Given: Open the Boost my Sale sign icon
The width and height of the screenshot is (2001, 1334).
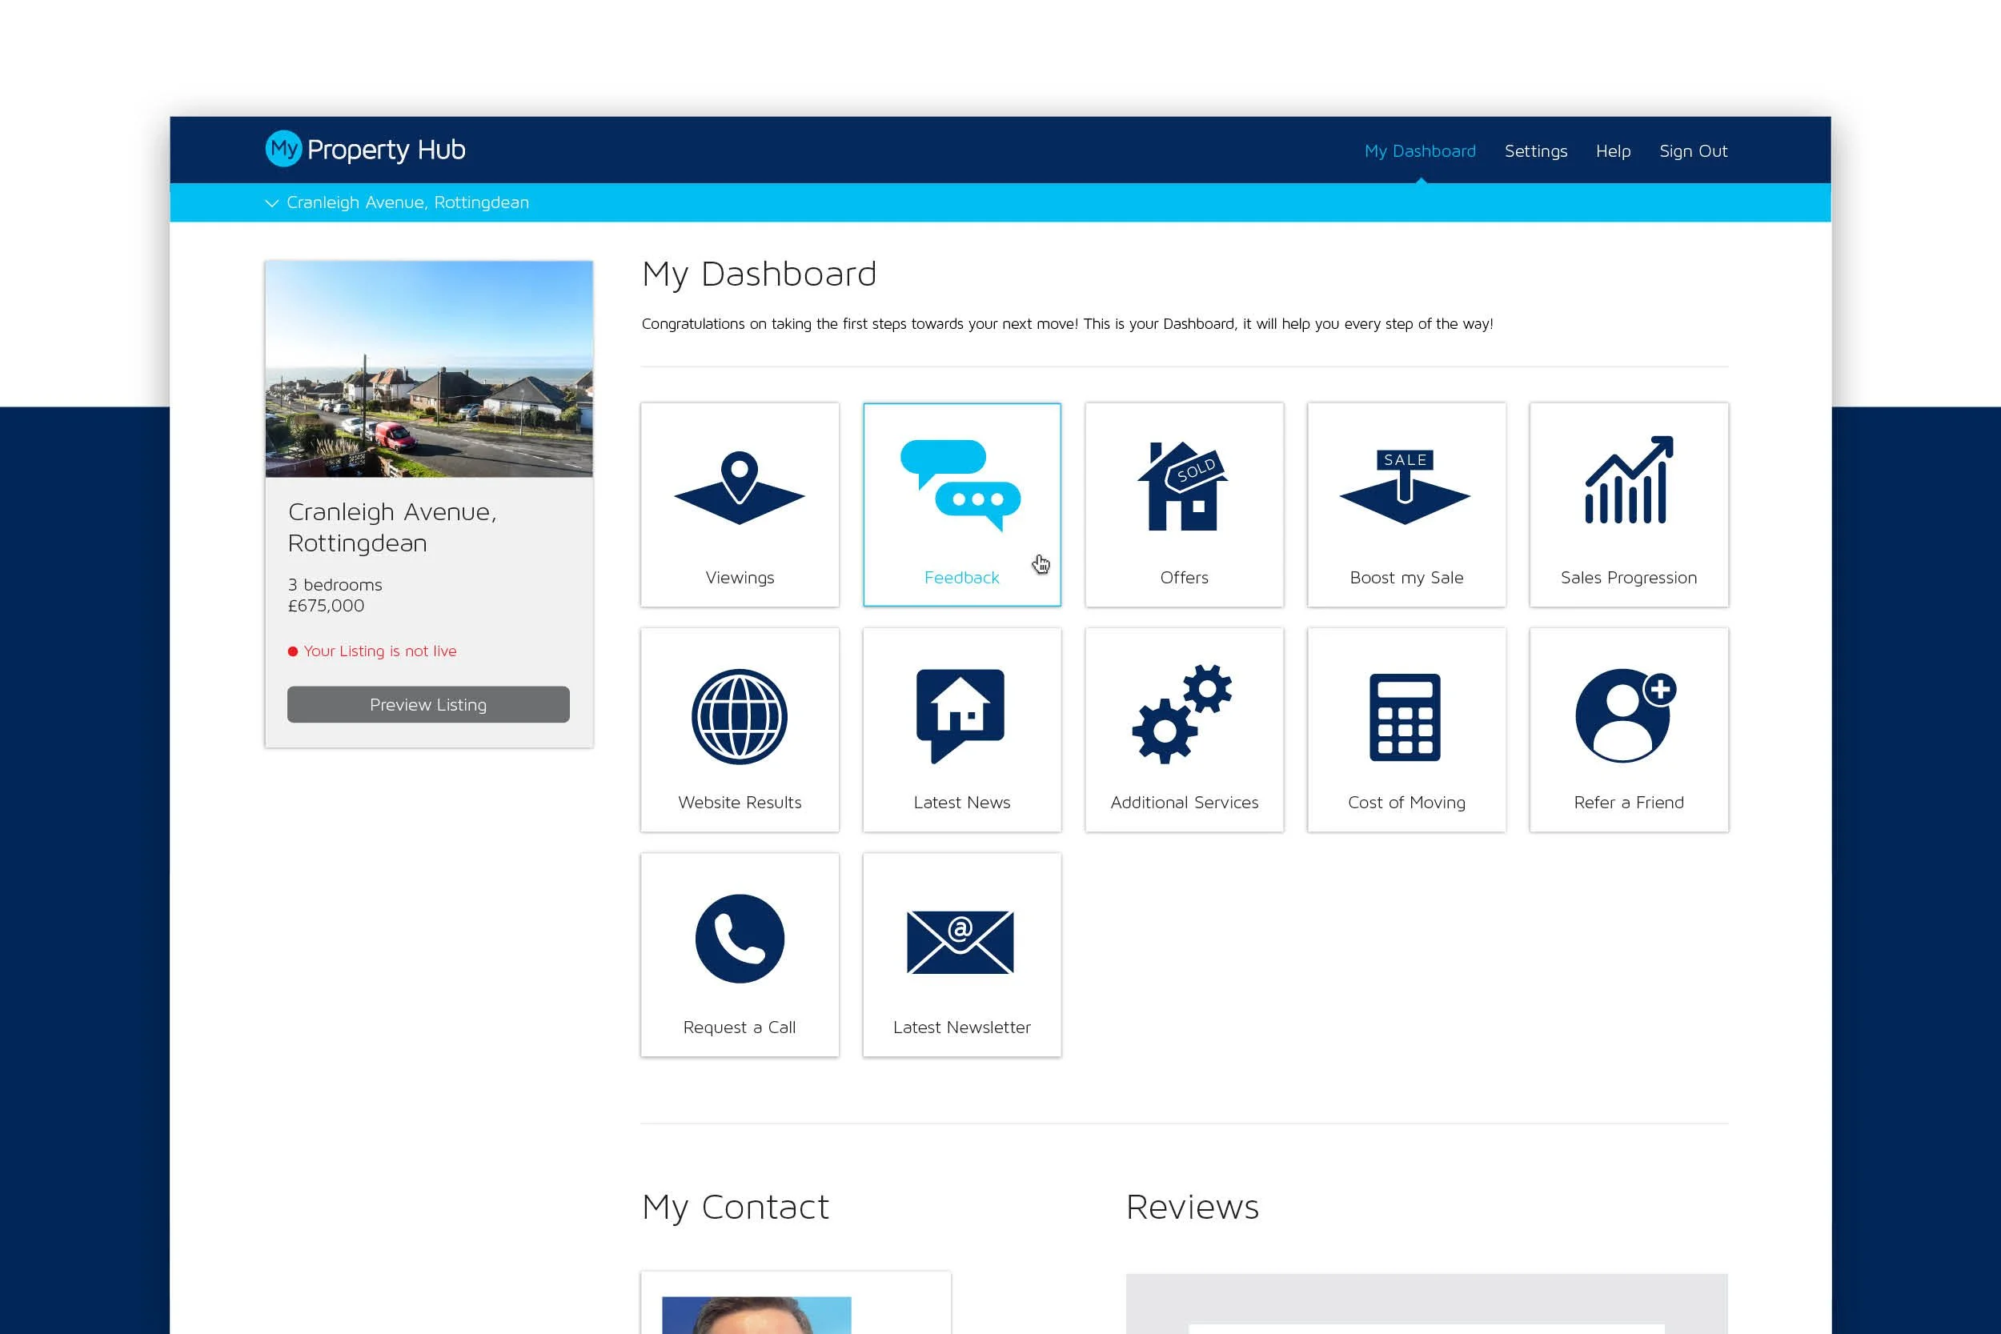Looking at the screenshot, I should (1406, 487).
